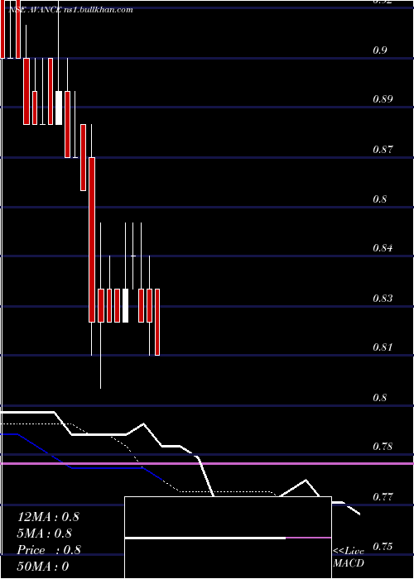
Task: Click the MACD label
Action: click(x=349, y=563)
